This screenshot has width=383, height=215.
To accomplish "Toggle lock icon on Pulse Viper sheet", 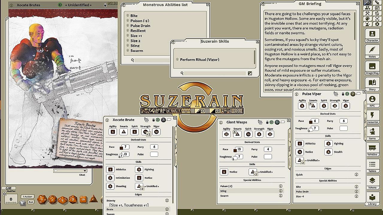I will pyautogui.click(x=343, y=94).
